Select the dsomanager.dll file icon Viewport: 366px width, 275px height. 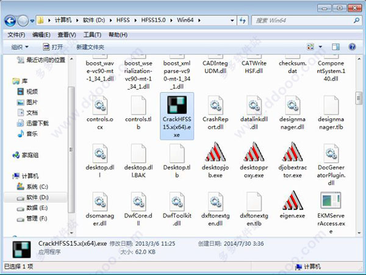coord(100,202)
